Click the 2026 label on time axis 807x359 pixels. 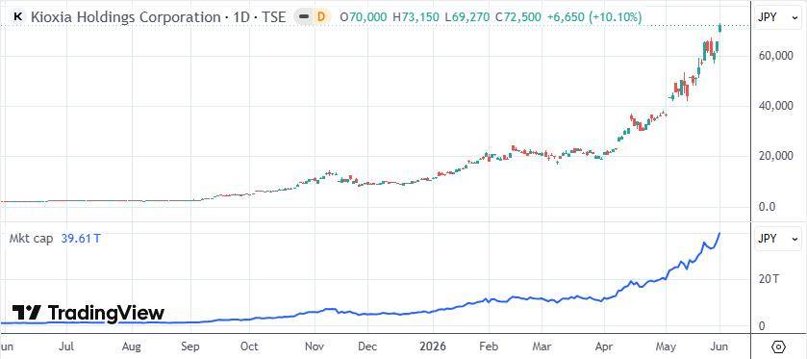[433, 346]
